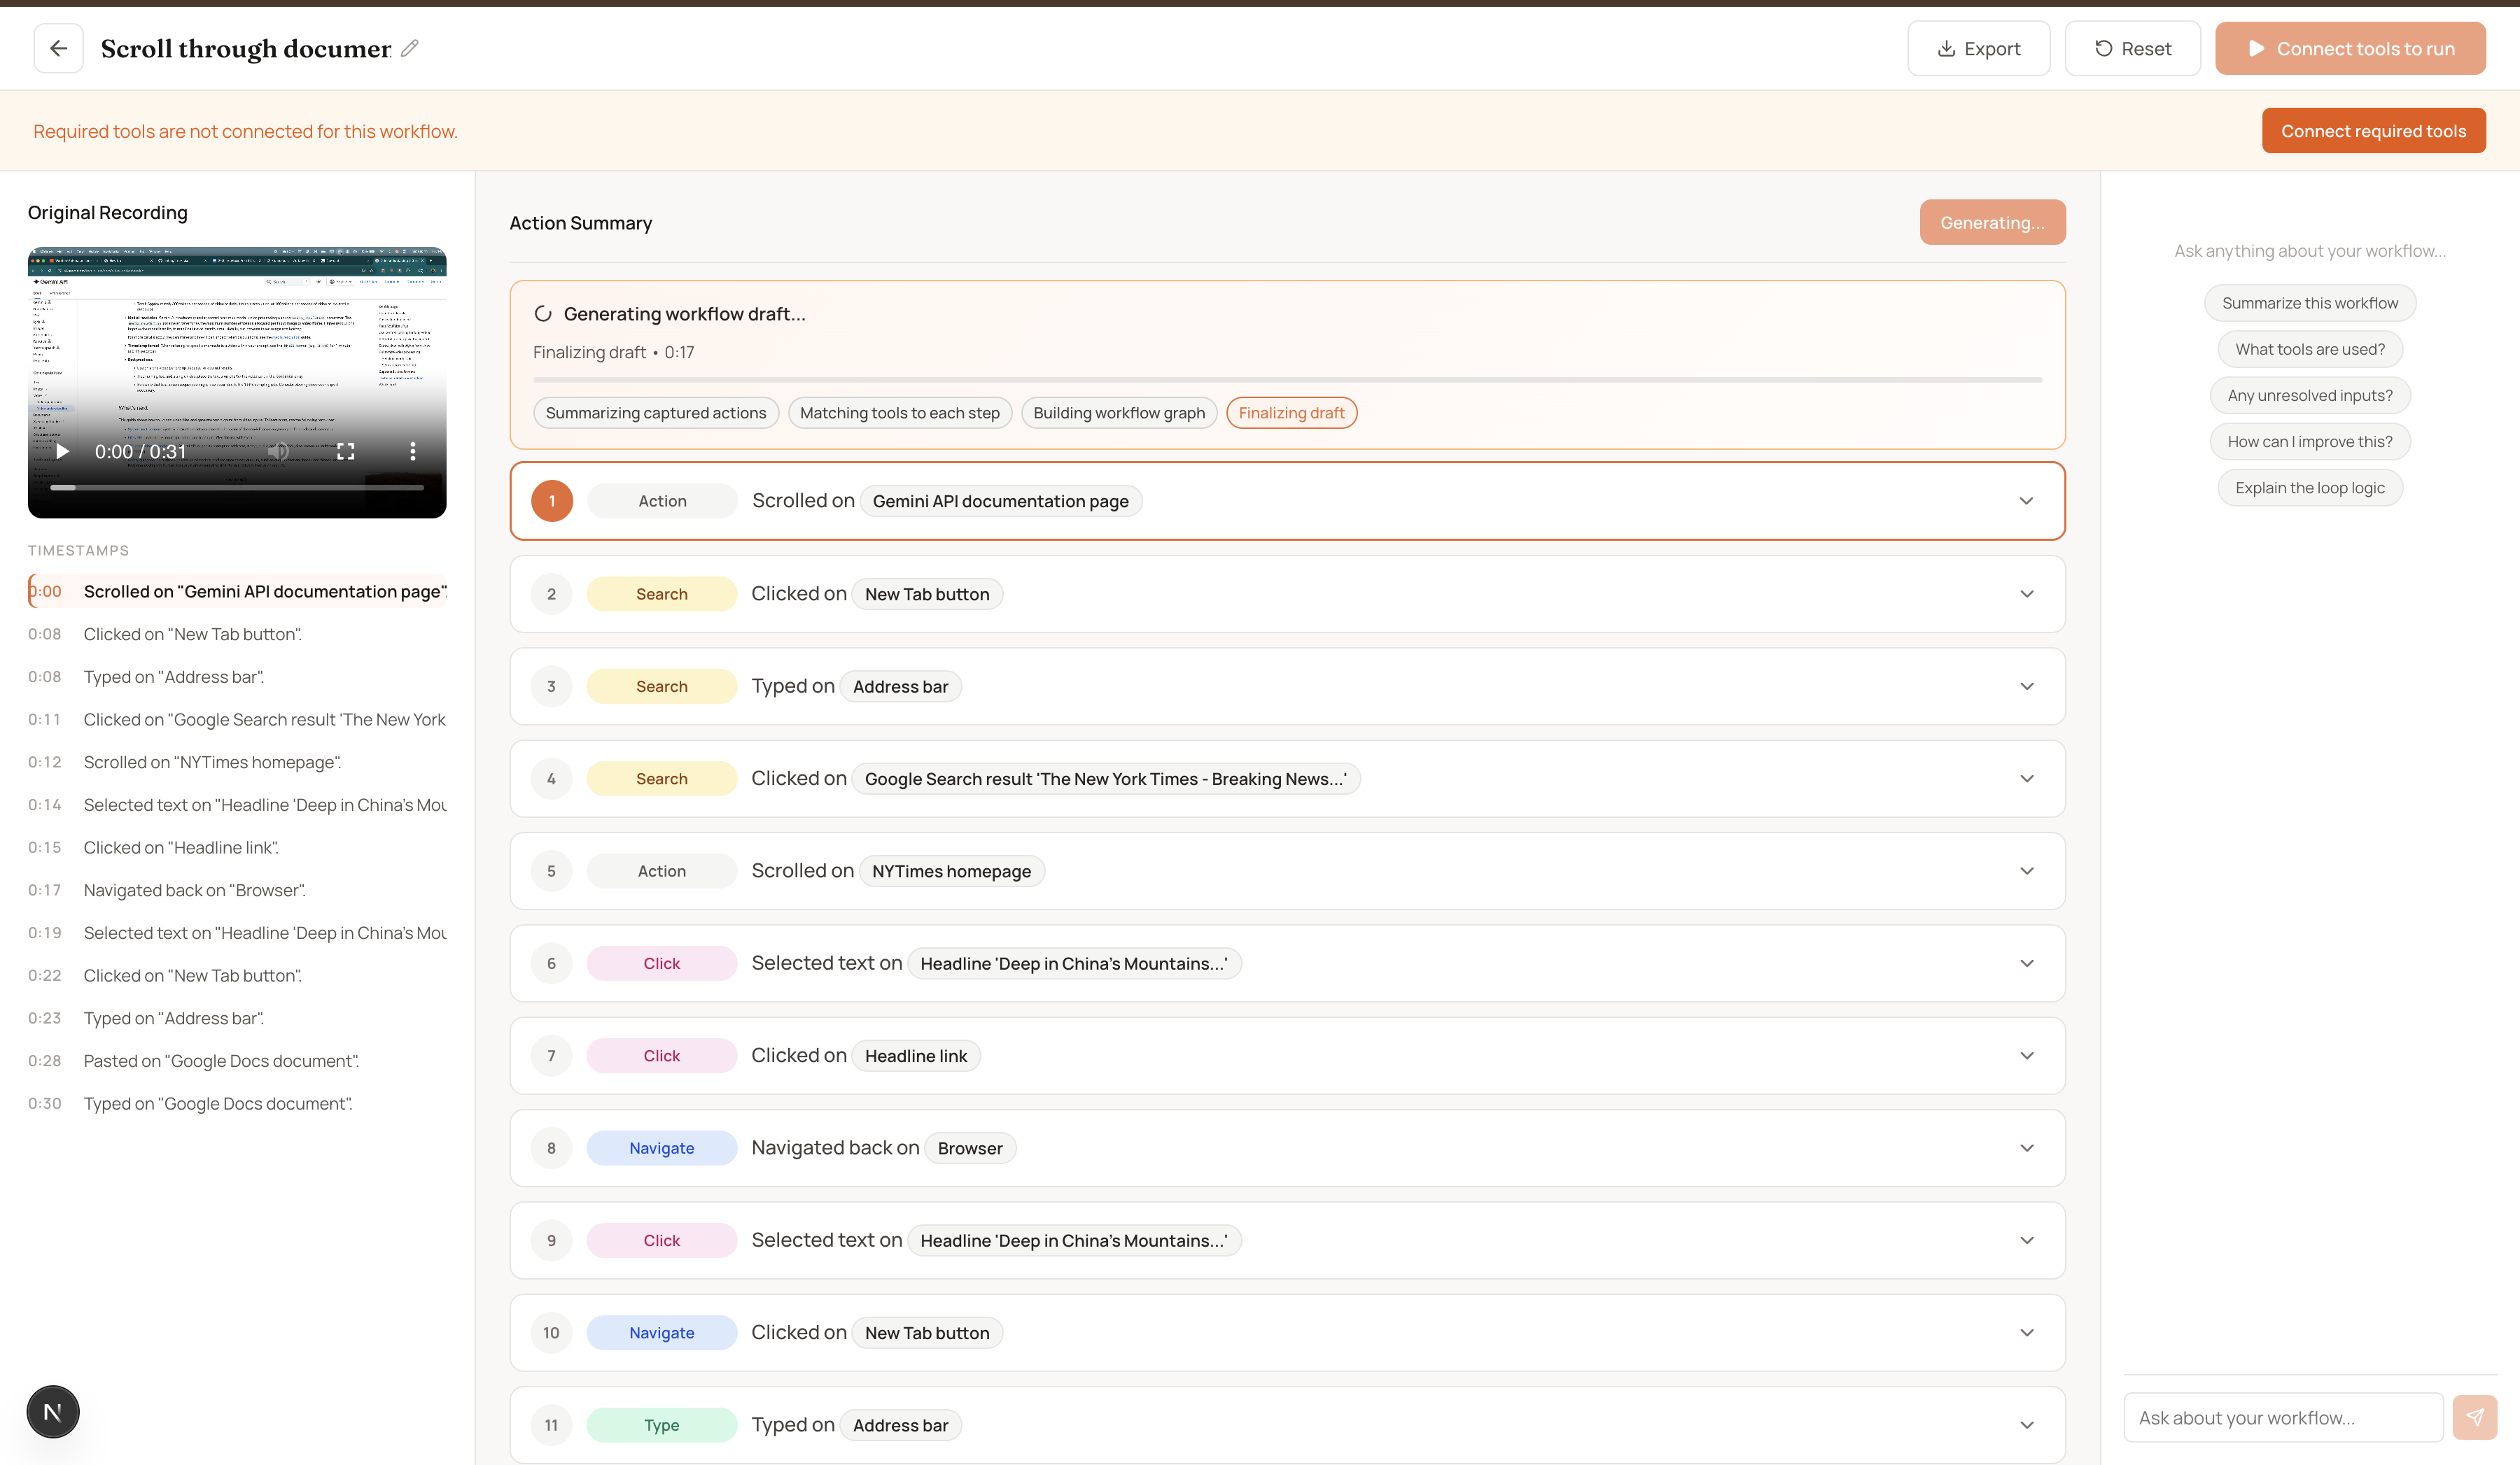Expand step 1 Gemini API documentation row
The width and height of the screenshot is (2520, 1465).
[x=2026, y=501]
